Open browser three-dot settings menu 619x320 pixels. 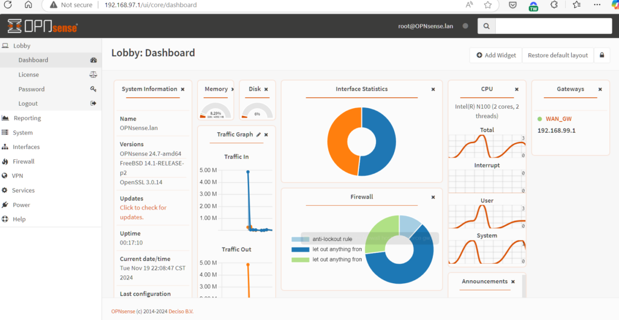pos(597,5)
